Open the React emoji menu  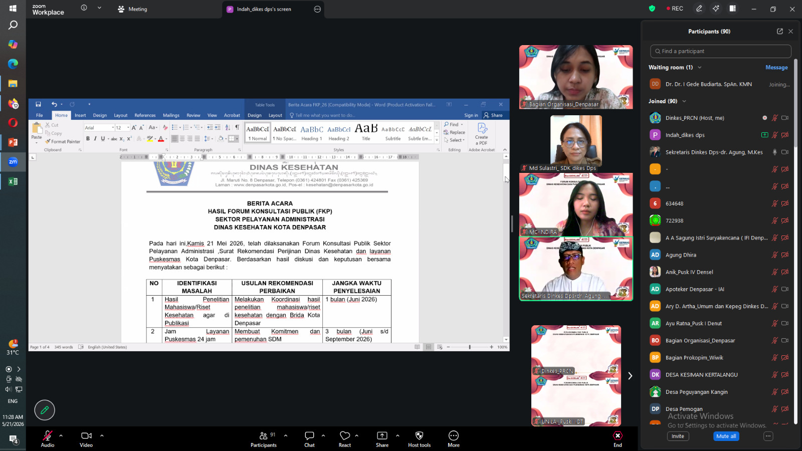(345, 435)
